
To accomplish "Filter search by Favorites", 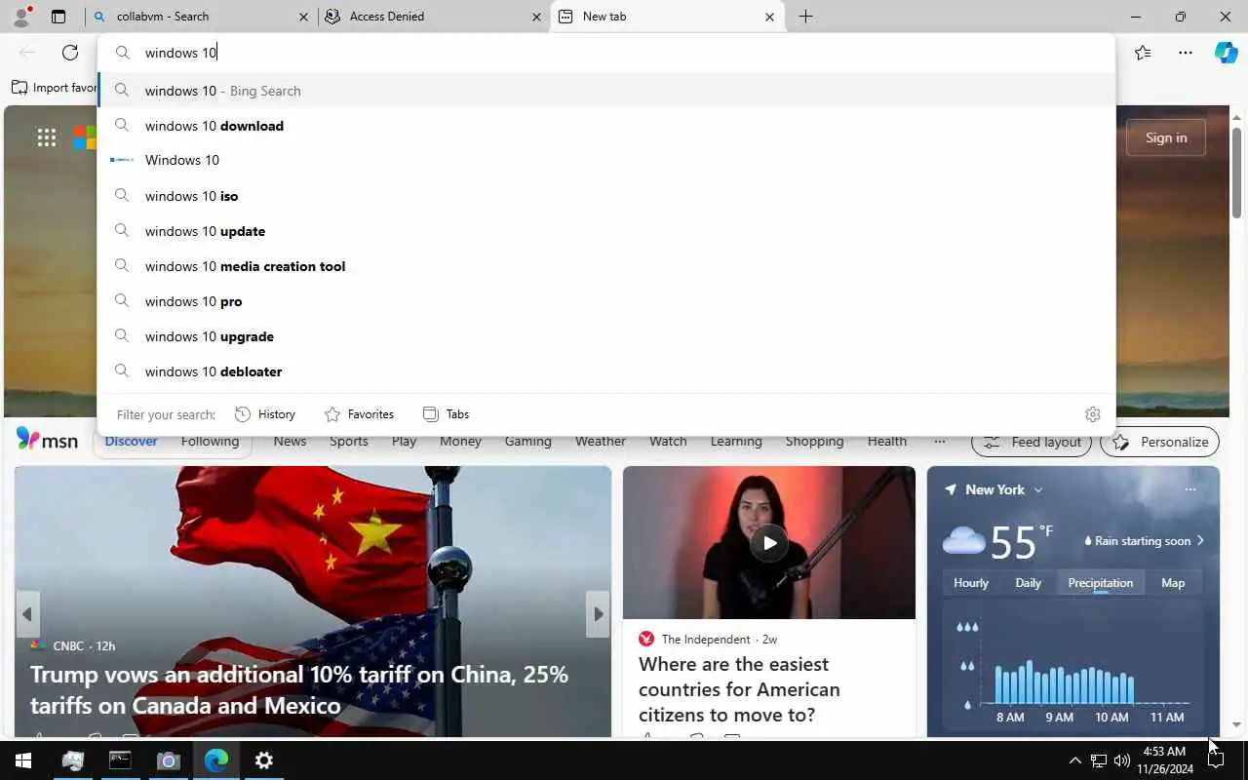I will (359, 414).
